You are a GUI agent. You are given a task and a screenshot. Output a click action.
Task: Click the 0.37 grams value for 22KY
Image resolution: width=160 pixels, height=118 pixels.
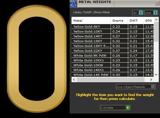click(116, 51)
